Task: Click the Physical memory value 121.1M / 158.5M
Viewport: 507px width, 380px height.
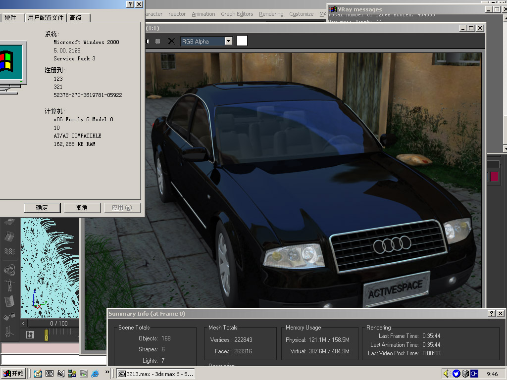Action: (x=329, y=340)
